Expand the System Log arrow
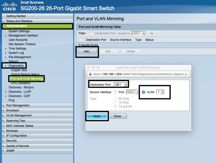 tap(6, 53)
